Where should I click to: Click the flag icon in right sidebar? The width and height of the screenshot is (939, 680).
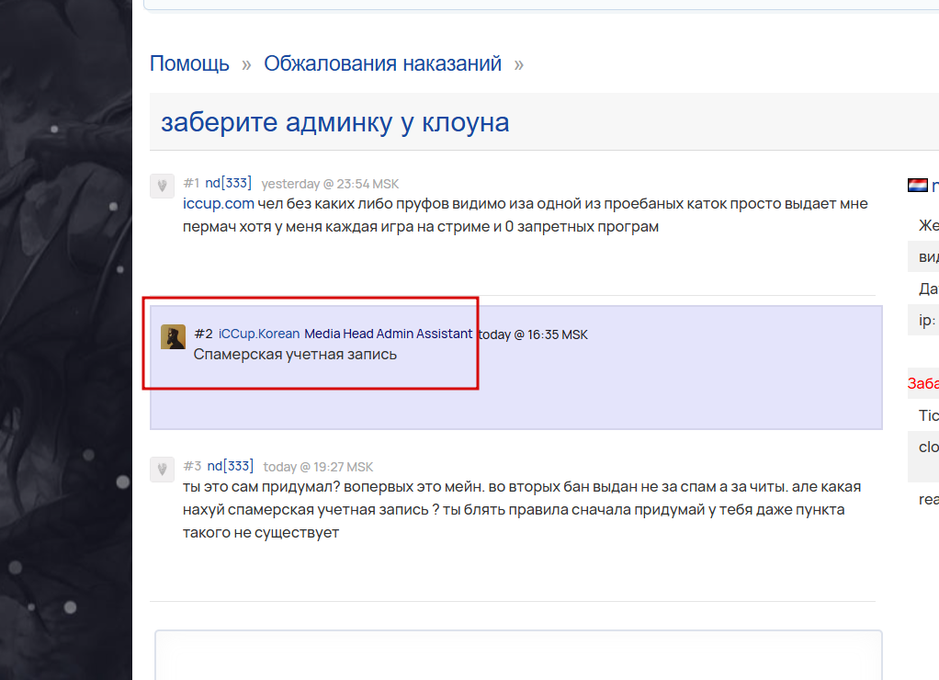tap(918, 186)
